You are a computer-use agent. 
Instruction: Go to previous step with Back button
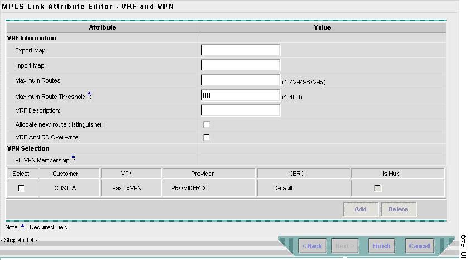pos(312,246)
